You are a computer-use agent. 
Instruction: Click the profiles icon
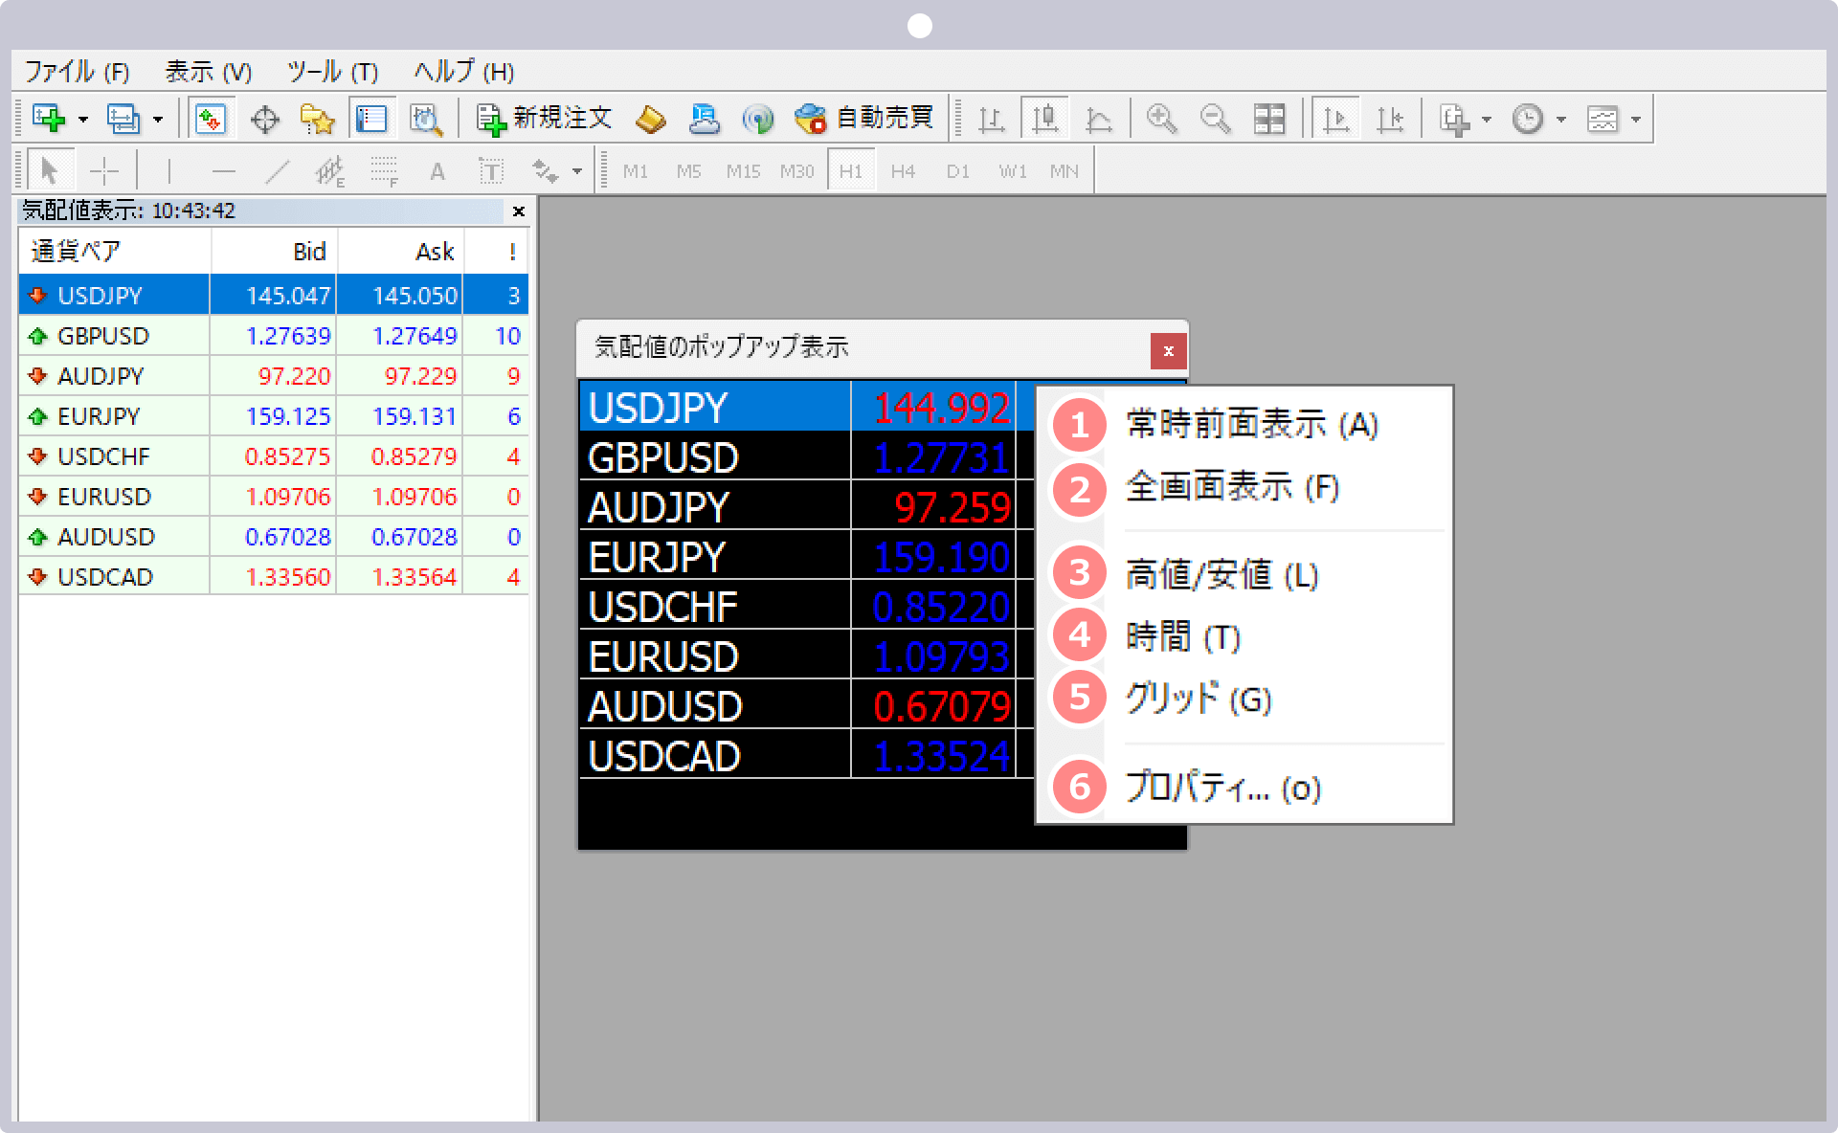click(123, 119)
